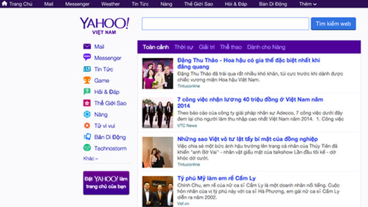Image resolution: width=368 pixels, height=207 pixels.
Task: Click the VTC News source label
Action: 187,125
